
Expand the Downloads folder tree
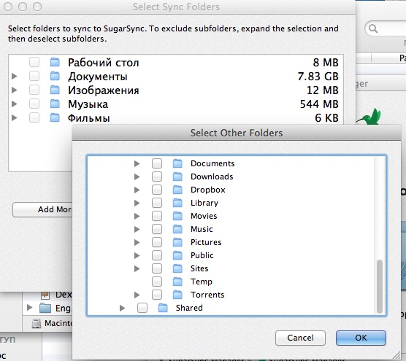[x=137, y=176]
